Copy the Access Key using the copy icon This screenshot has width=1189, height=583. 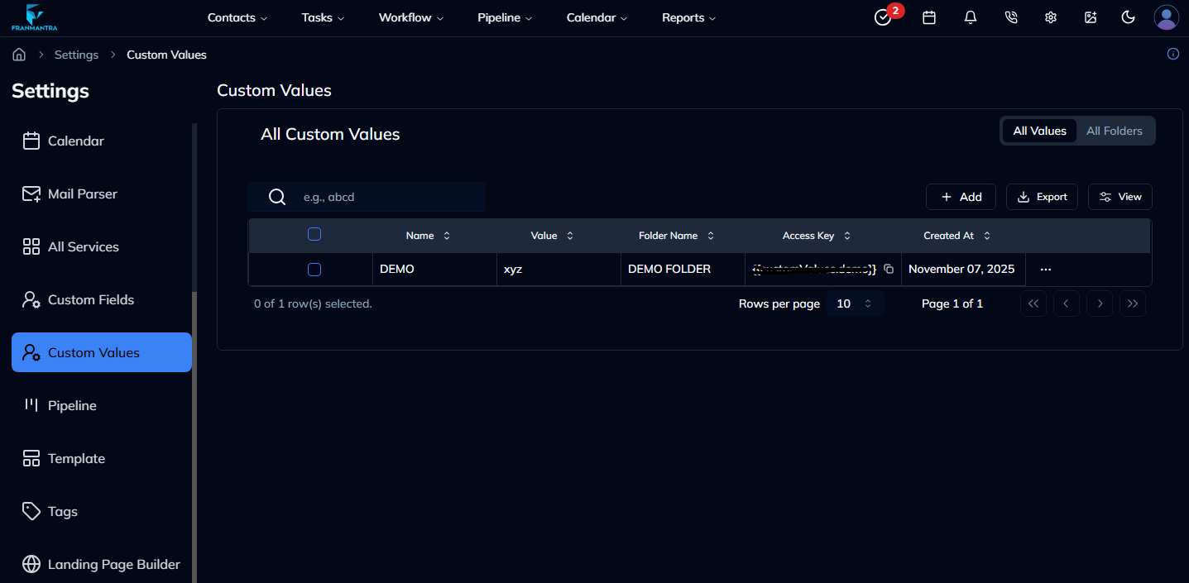click(889, 269)
